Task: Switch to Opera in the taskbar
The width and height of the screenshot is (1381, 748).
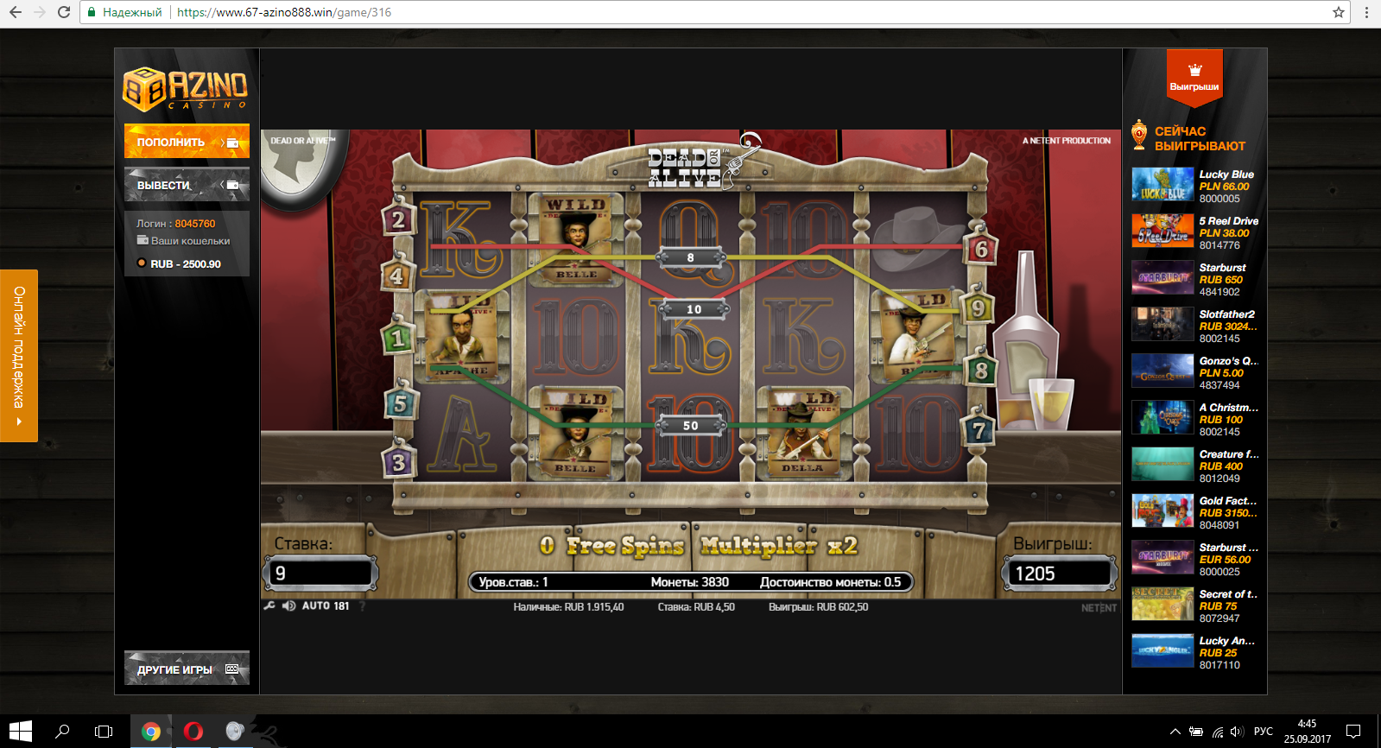Action: pyautogui.click(x=193, y=731)
